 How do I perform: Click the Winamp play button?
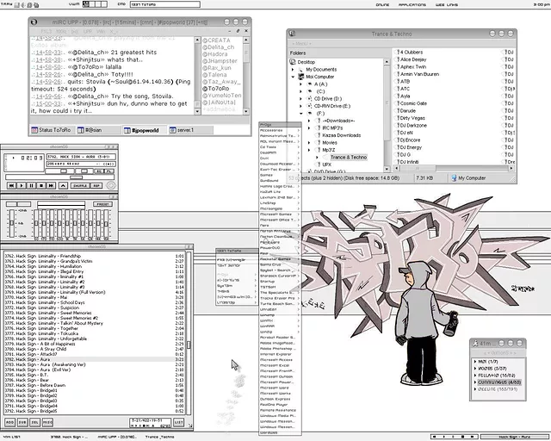(x=22, y=185)
